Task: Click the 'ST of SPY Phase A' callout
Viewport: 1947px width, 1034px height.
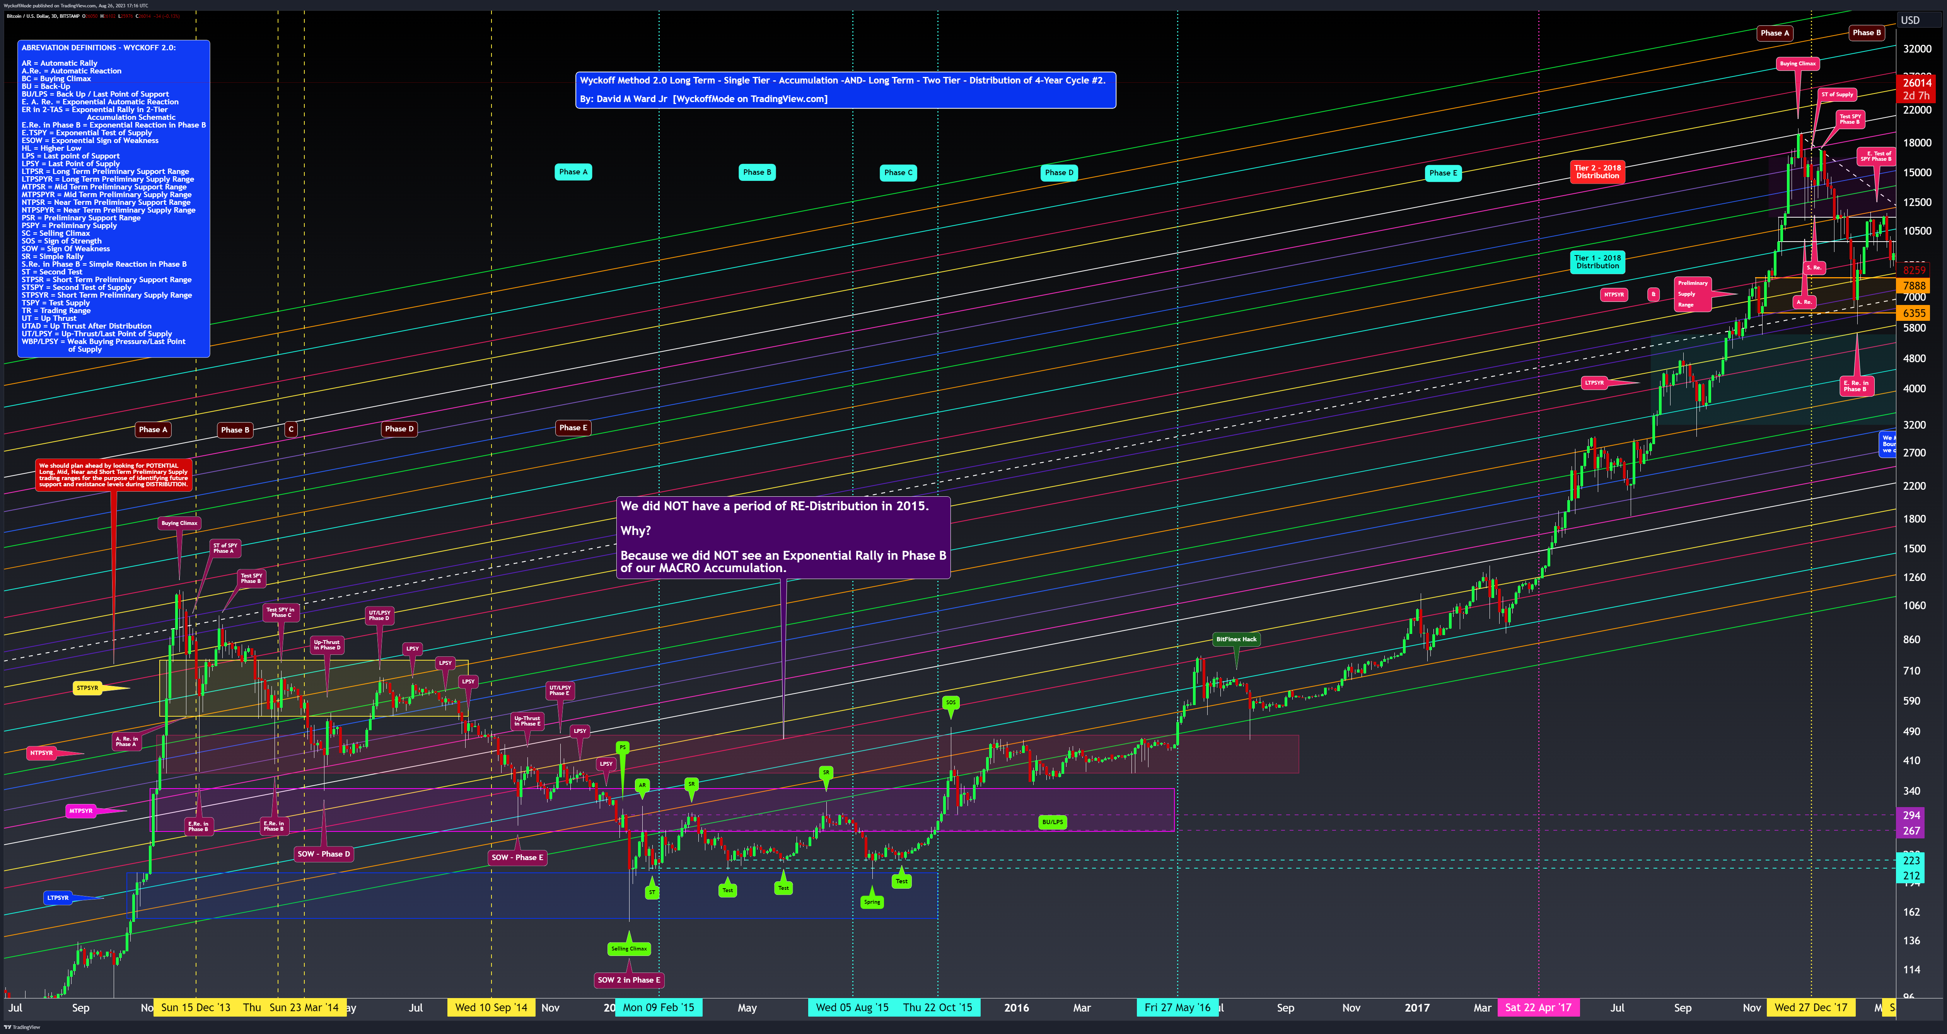Action: tap(225, 549)
